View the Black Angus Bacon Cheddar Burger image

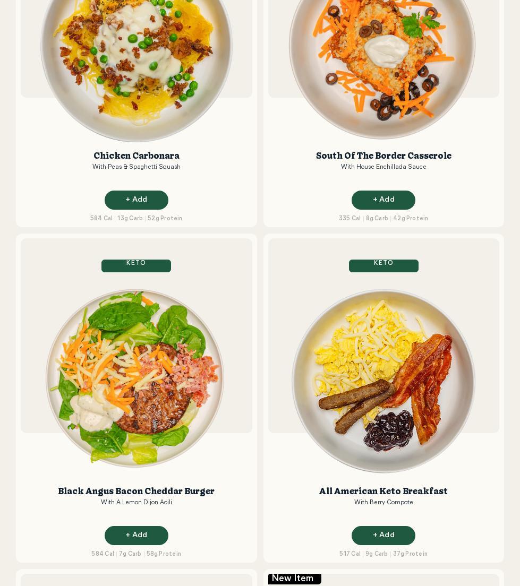(135, 378)
